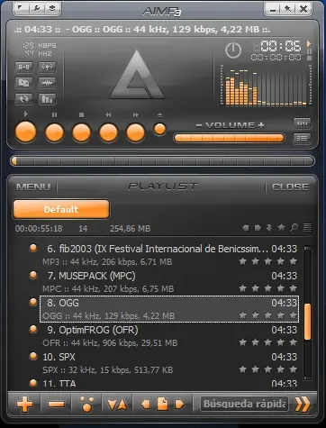Click the orange bullet beside track 8. OGG
The width and height of the screenshot is (326, 428).
point(33,302)
